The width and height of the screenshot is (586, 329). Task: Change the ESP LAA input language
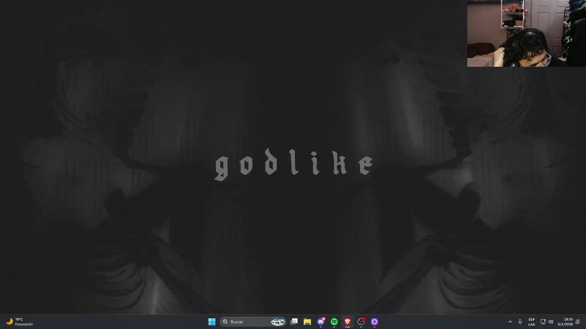pos(532,322)
